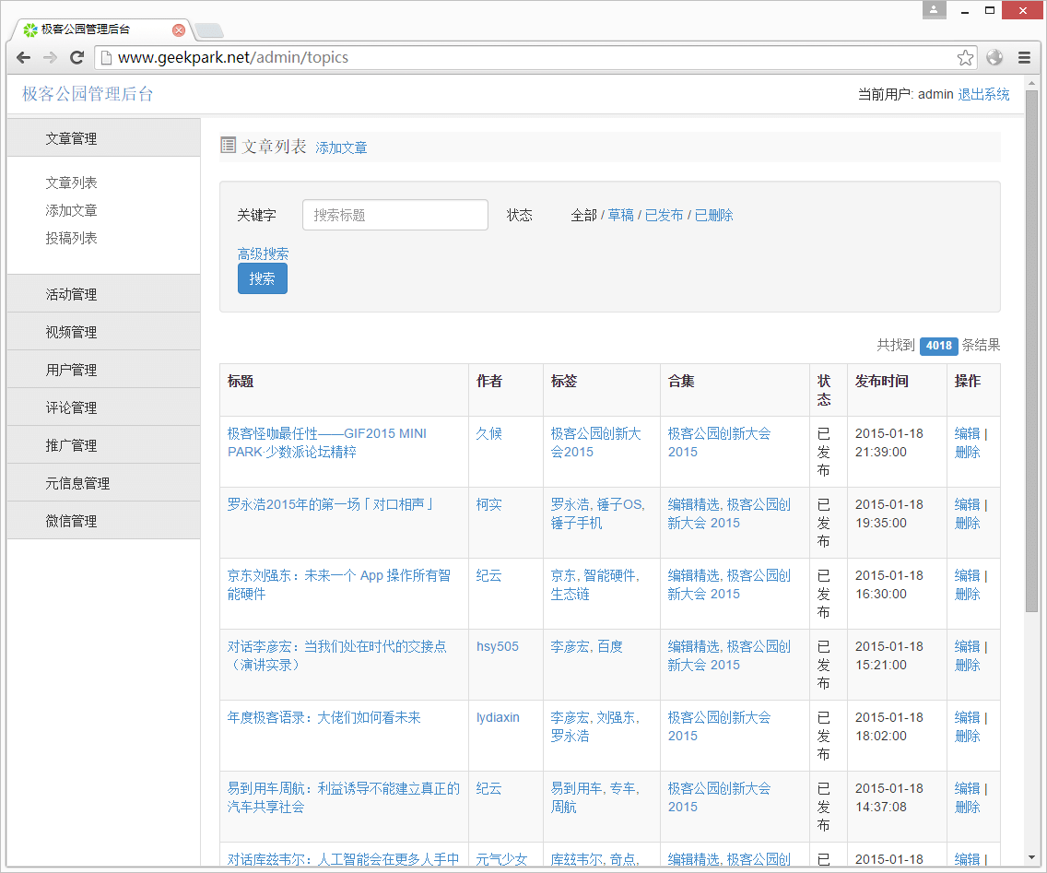Open a new browser tab
Viewport: 1047px width, 873px height.
point(209,30)
